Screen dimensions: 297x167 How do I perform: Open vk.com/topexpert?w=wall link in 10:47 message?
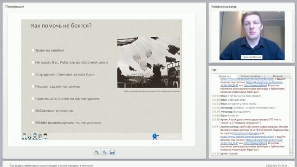[264, 140]
